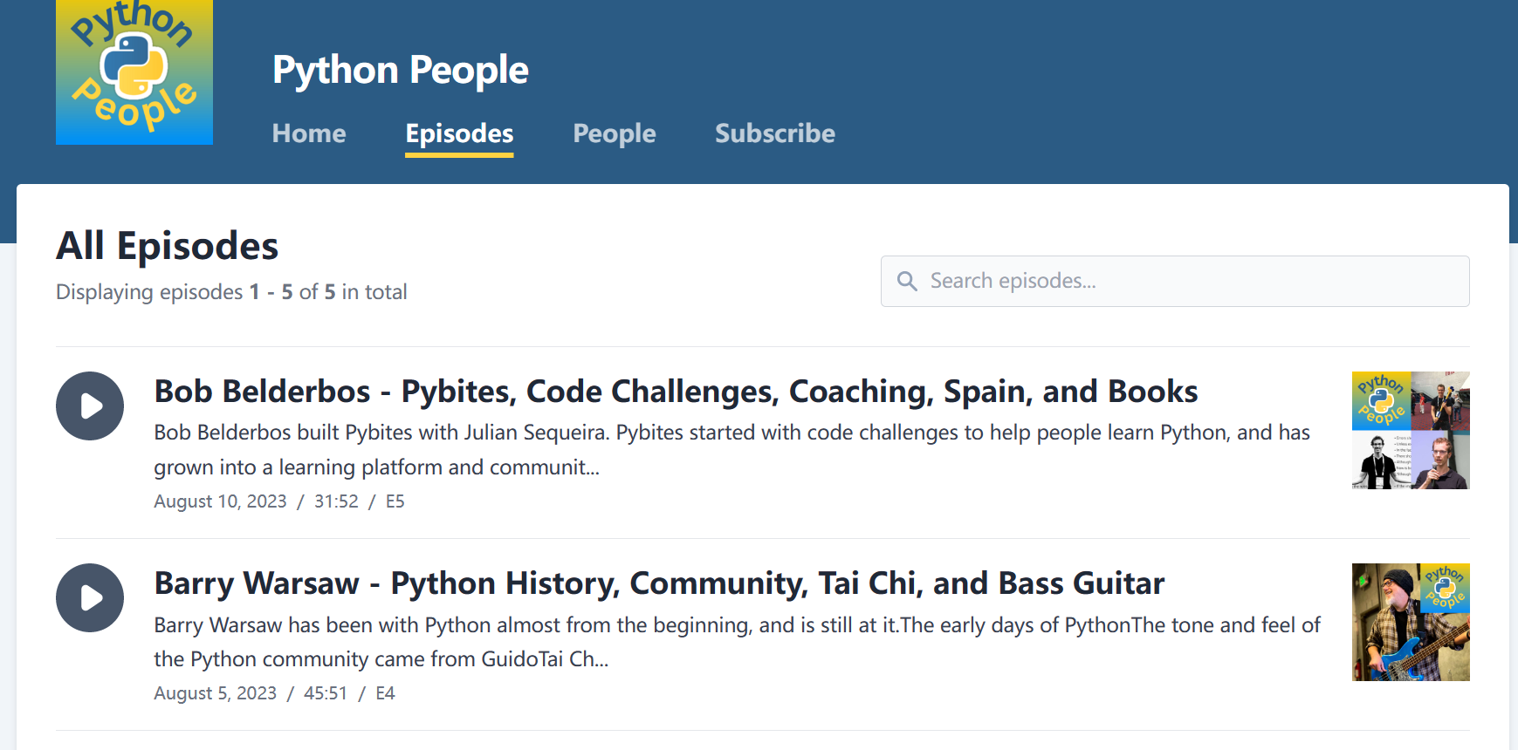Go to the Home tab
Screen dimensions: 1518x750
coord(309,133)
